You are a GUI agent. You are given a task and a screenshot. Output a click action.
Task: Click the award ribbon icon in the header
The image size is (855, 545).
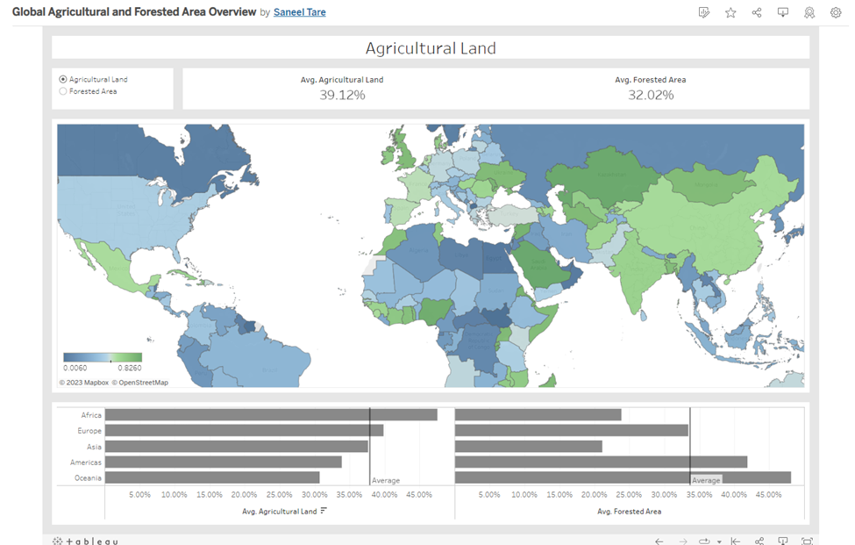point(809,12)
